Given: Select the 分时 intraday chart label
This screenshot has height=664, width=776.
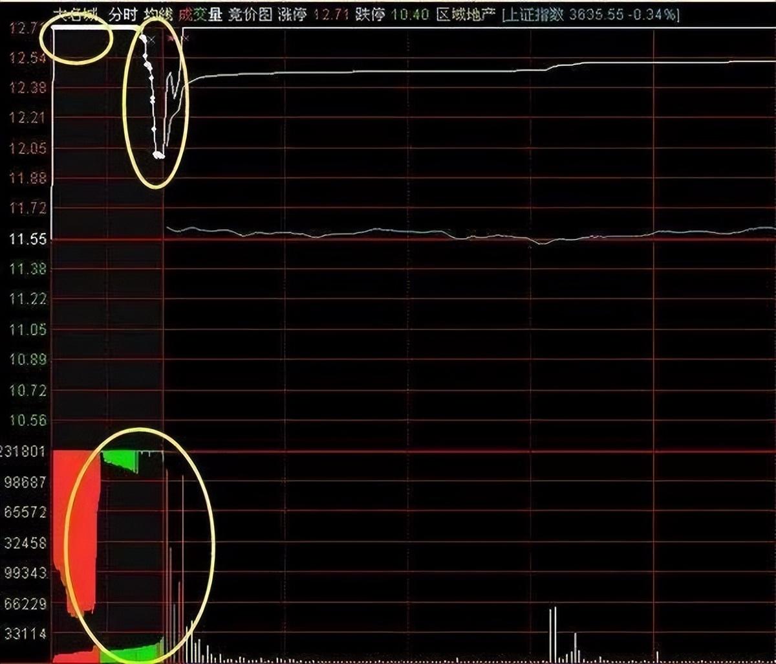Looking at the screenshot, I should coord(123,14).
